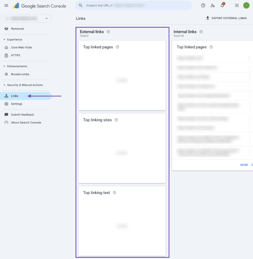Click MORE under Top linked pages
Image resolution: width=253 pixels, height=259 pixels.
[244, 165]
